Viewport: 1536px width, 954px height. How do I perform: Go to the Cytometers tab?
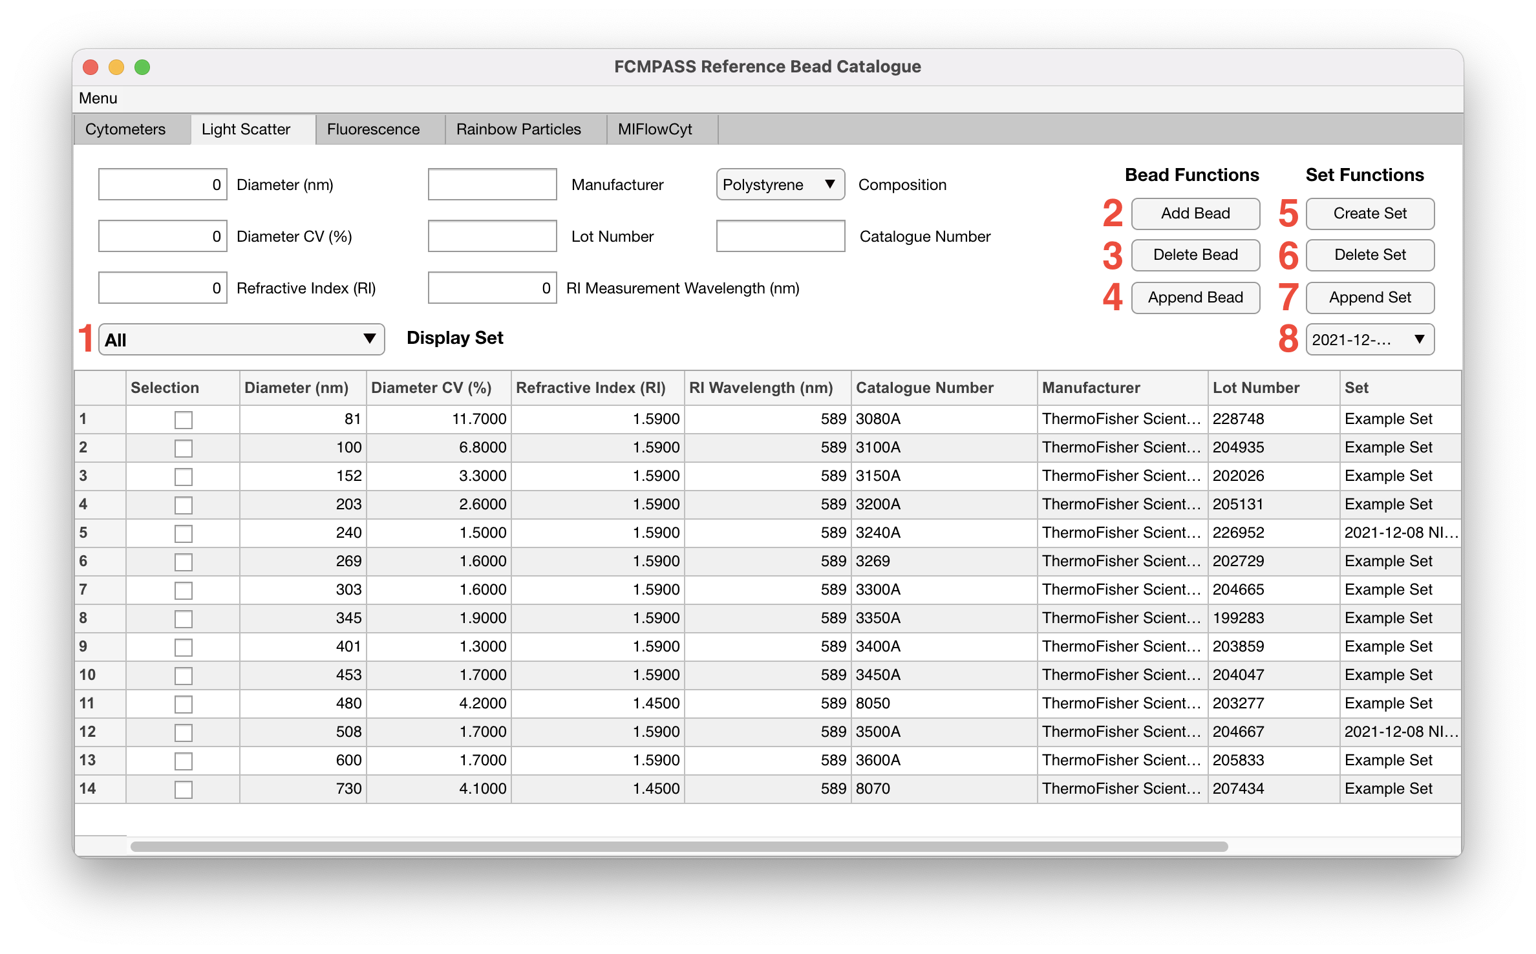pyautogui.click(x=125, y=129)
